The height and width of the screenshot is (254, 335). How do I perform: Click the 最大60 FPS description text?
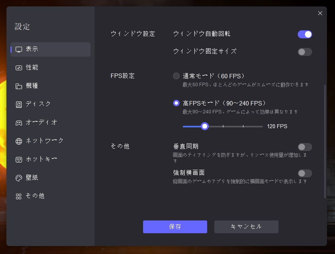pos(246,85)
